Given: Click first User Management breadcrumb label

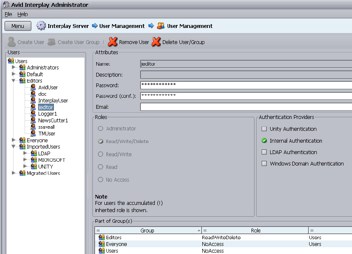Looking at the screenshot, I should (122, 26).
